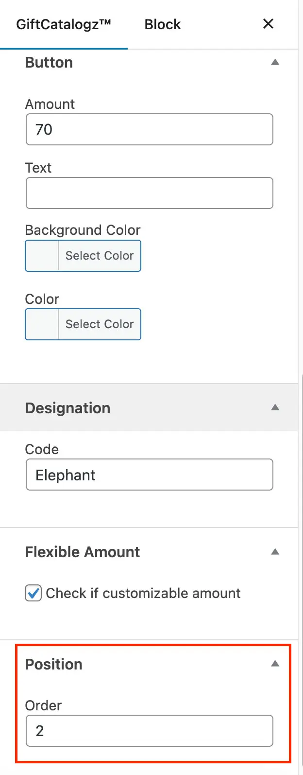Click the Button panel heading
303x775 pixels.
pos(49,63)
